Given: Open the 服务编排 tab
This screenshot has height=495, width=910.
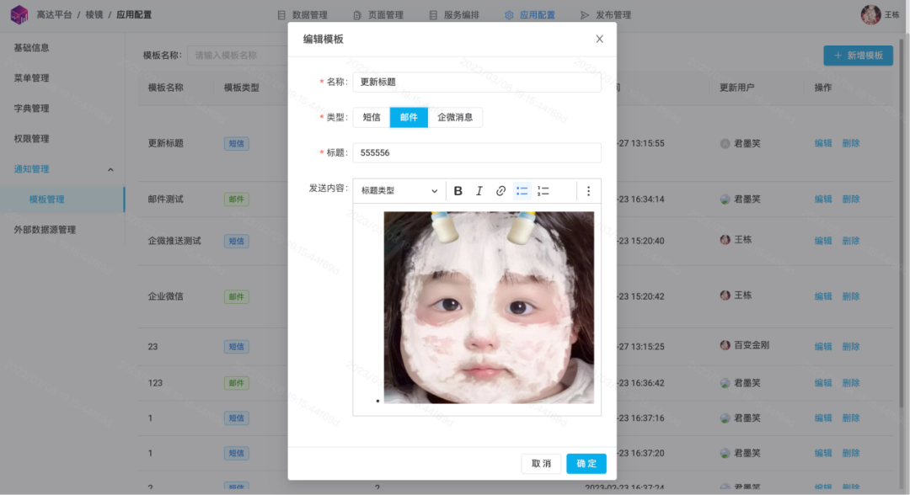Looking at the screenshot, I should [454, 15].
